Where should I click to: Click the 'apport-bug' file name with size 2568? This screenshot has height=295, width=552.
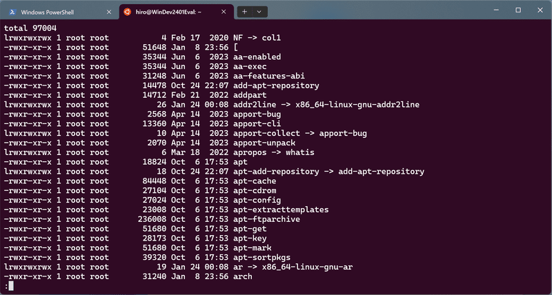coord(257,114)
